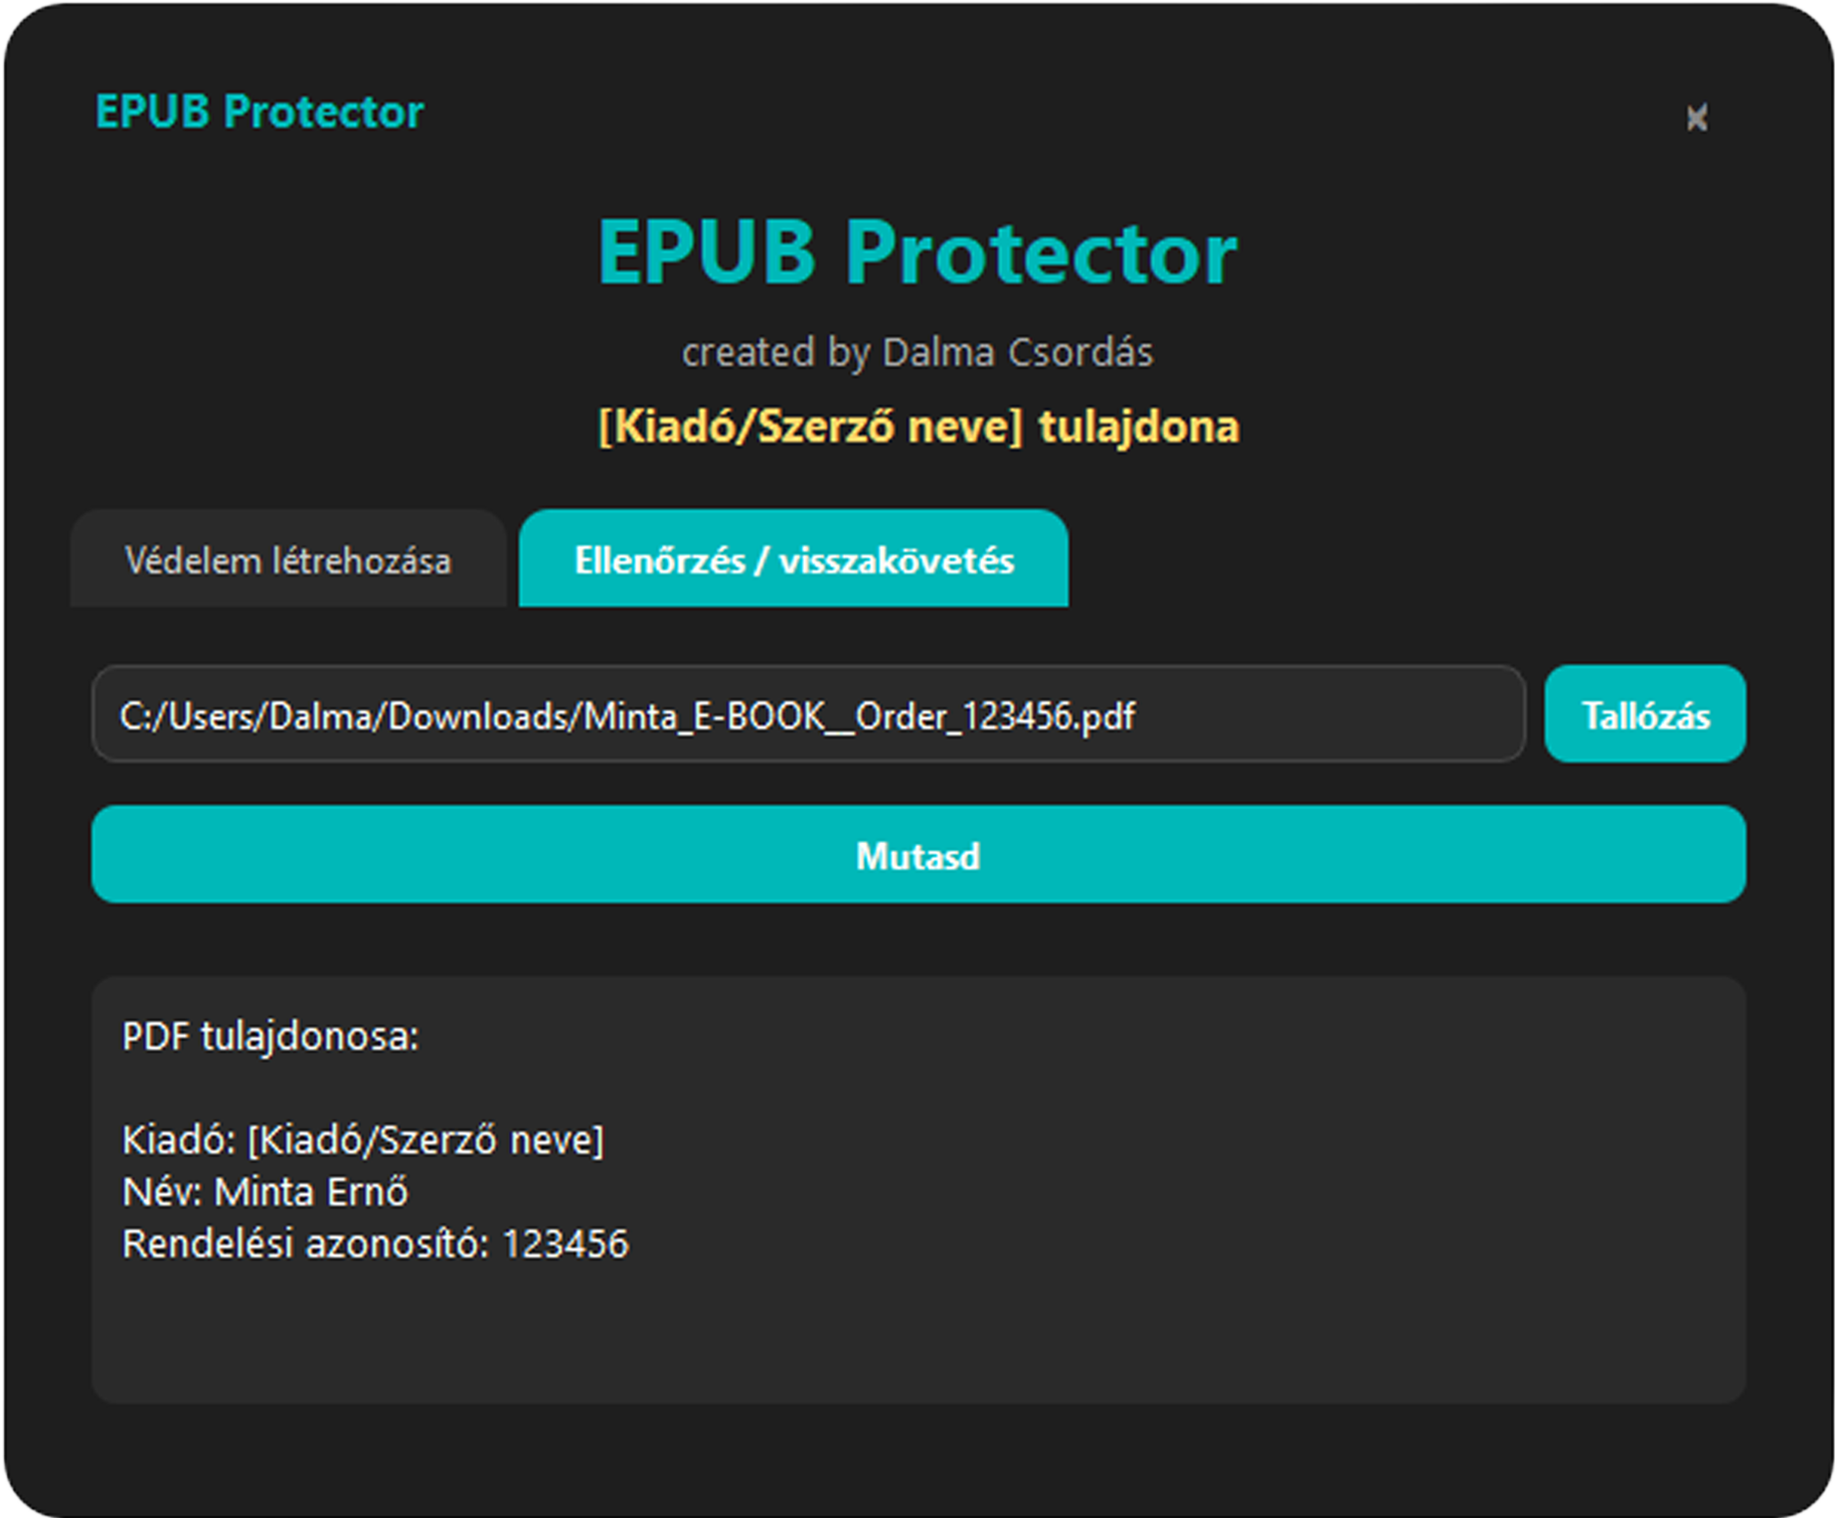This screenshot has height=1518, width=1835.
Task: Click the 'Név: Minta Ernő' result line
Action: coord(264,1191)
